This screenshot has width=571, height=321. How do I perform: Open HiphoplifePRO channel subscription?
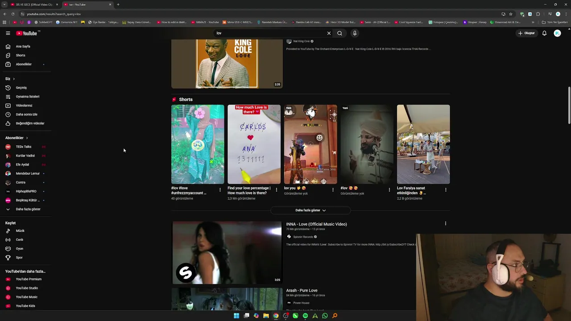[x=25, y=191]
